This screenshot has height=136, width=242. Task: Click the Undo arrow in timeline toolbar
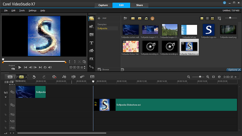(34, 77)
